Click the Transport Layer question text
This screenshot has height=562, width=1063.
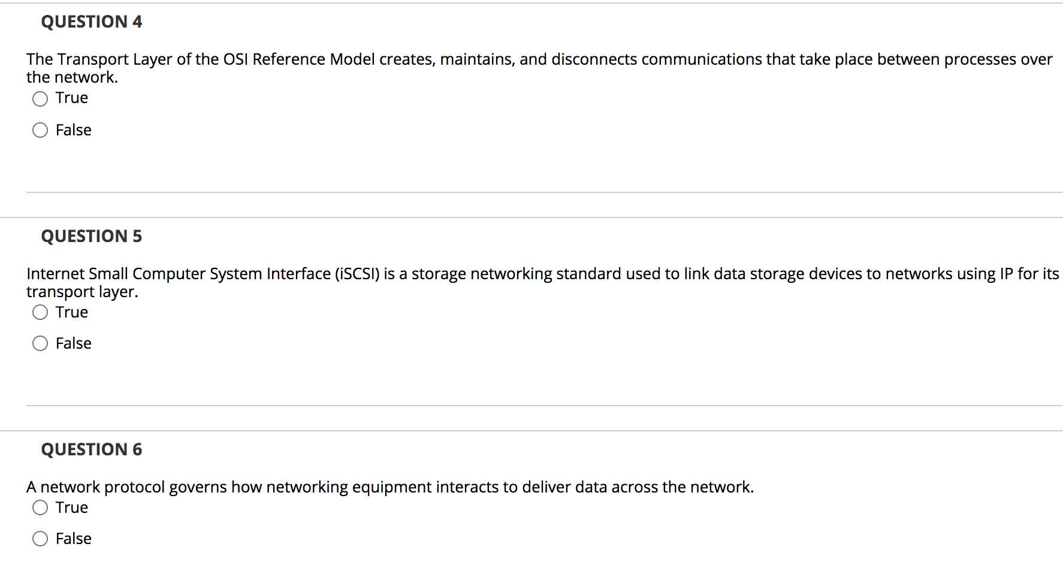click(x=539, y=68)
